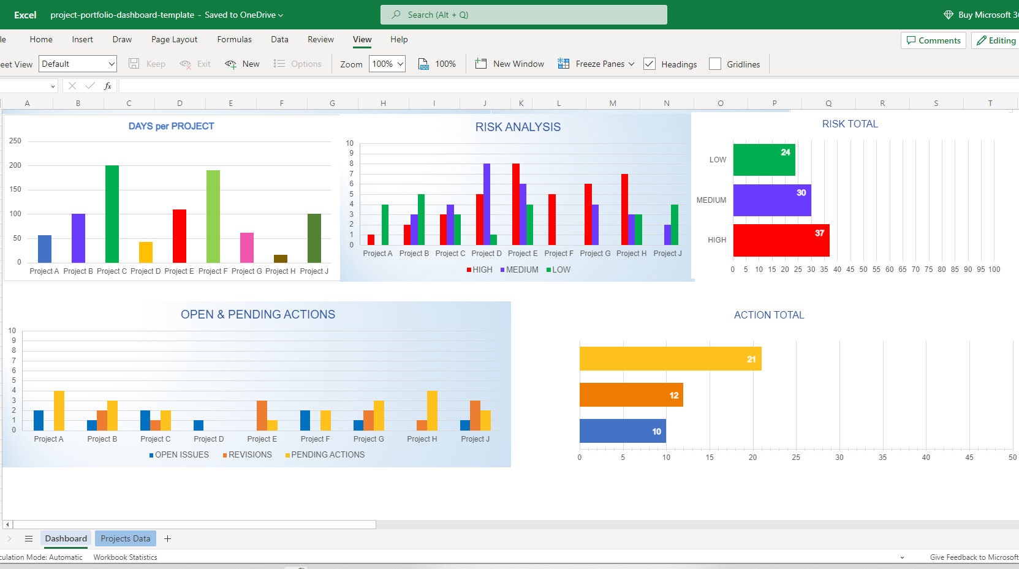This screenshot has width=1019, height=569.
Task: Add a new sheet with the plus button
Action: pos(167,538)
